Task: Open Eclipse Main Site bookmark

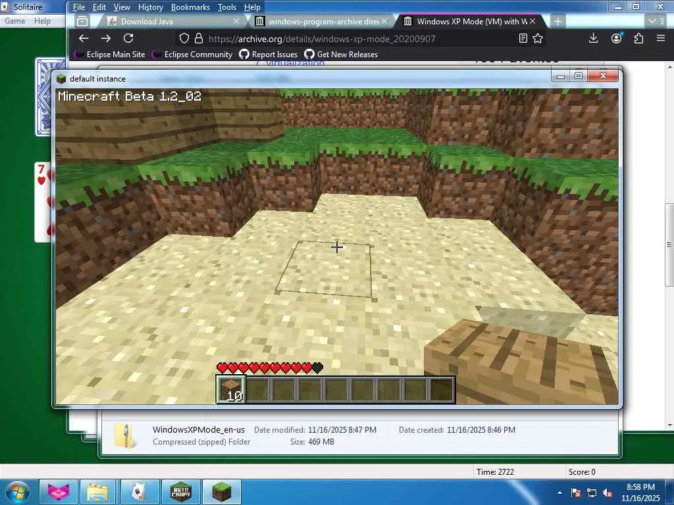Action: [110, 55]
